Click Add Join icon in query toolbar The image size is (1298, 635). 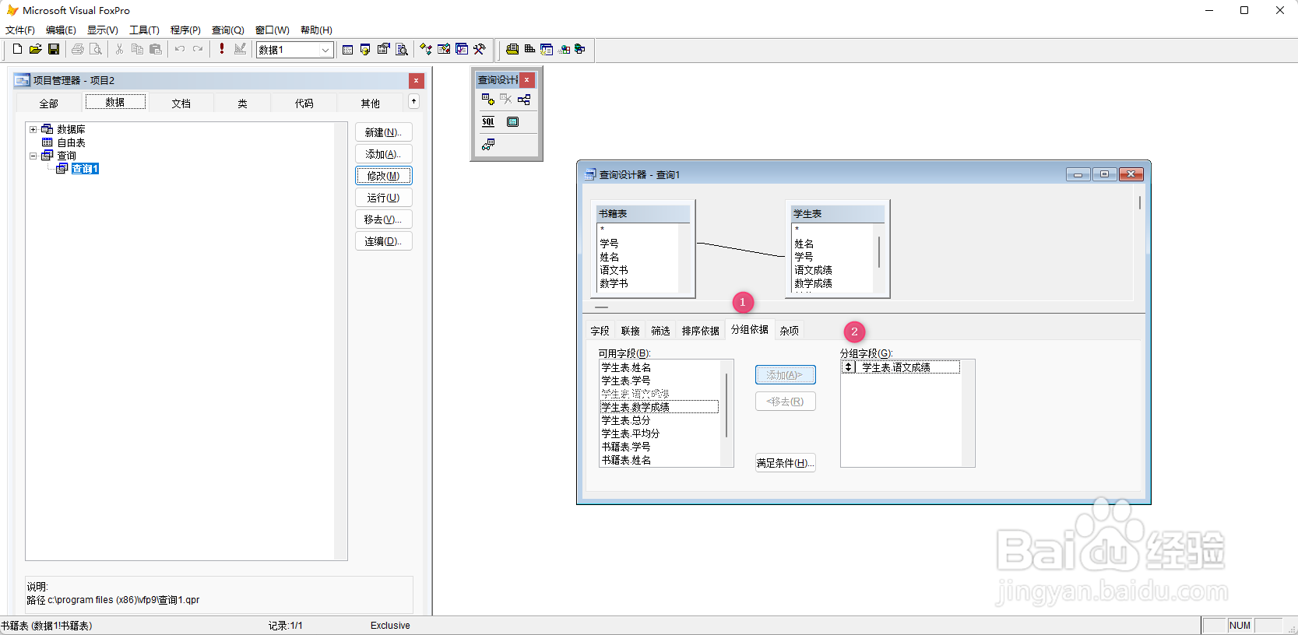(524, 100)
